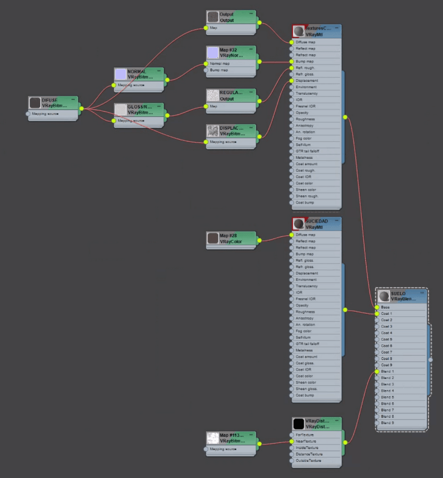Screen dimensions: 443x478
Task: Collapse the NORMAL node with its minus button
Action: click(159, 71)
